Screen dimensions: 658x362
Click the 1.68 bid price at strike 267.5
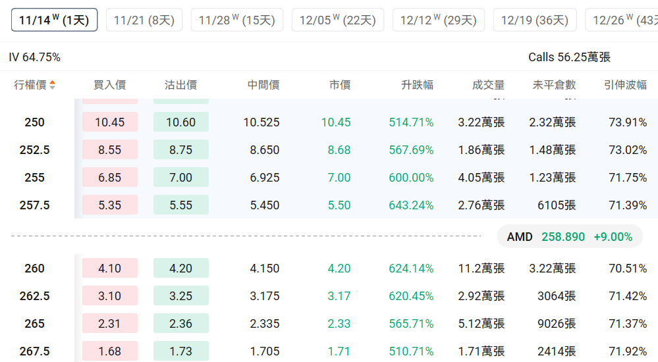tap(109, 351)
